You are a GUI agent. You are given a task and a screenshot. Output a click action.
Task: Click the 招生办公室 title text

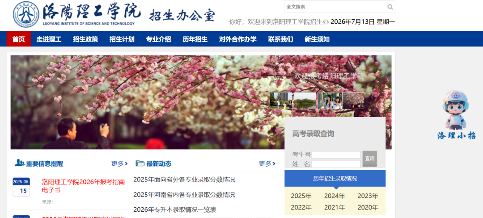pos(182,16)
